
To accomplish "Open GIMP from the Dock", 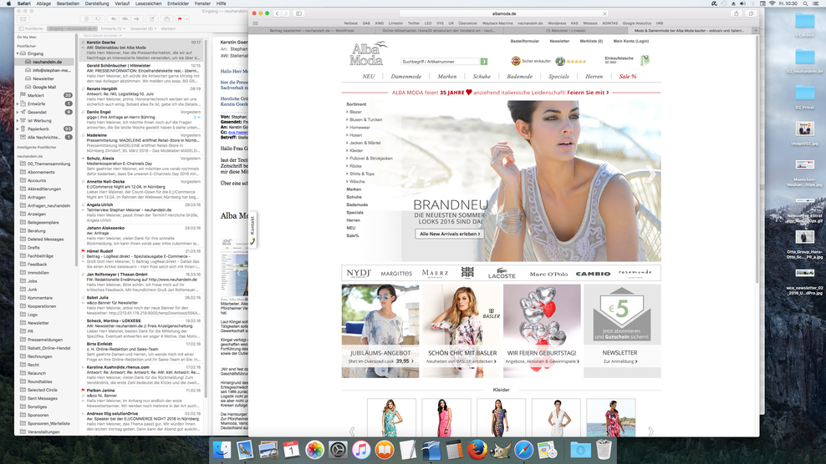I will pos(500,451).
